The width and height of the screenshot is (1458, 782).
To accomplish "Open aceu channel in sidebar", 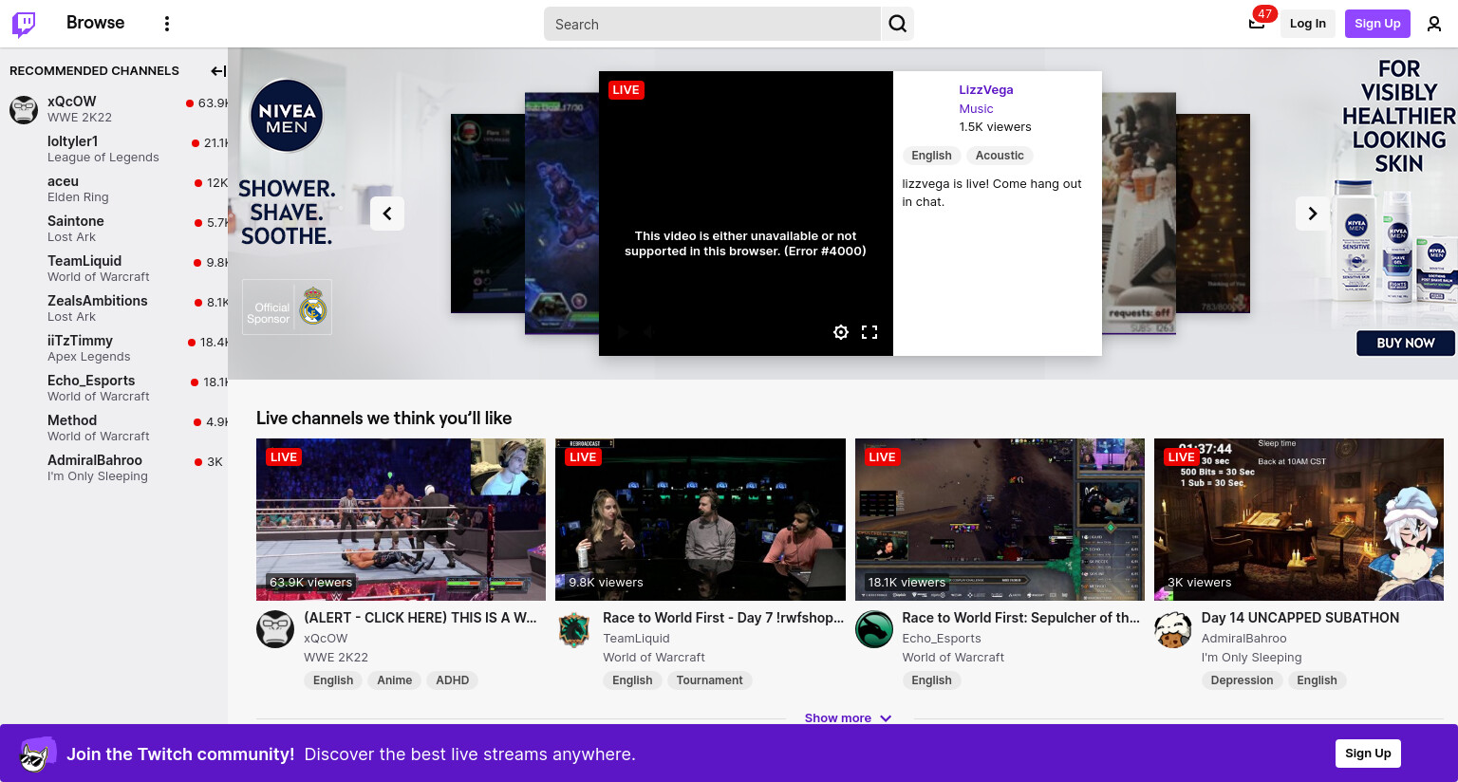I will point(114,189).
